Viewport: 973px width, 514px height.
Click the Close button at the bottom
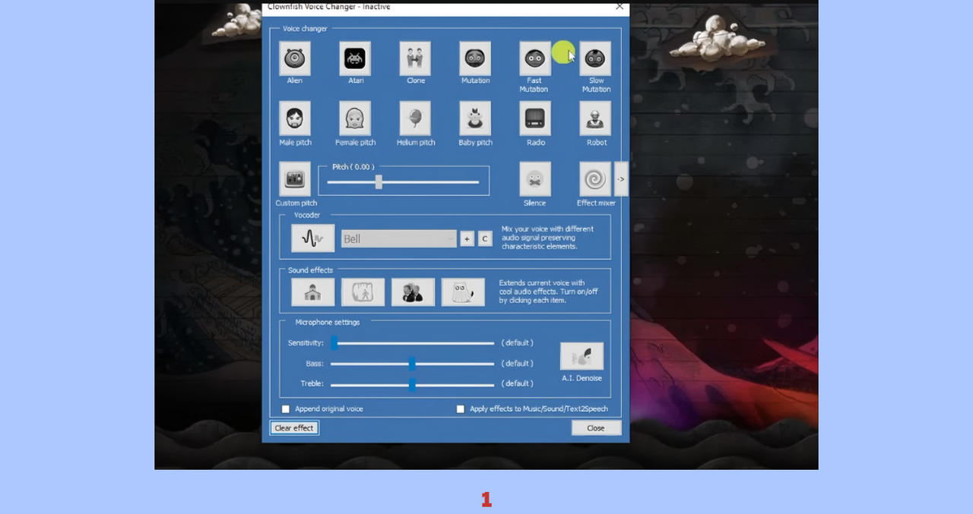pyautogui.click(x=596, y=428)
